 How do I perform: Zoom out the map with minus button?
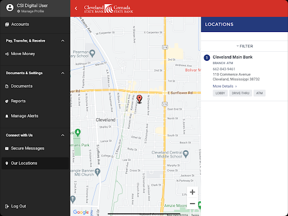pos(192,204)
